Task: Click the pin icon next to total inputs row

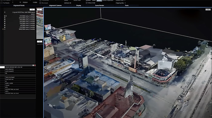Action: pos(5,12)
